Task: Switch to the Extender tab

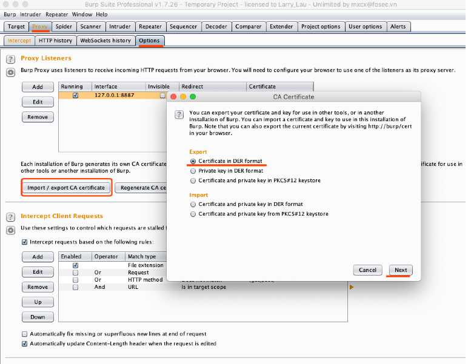Action: [281, 27]
